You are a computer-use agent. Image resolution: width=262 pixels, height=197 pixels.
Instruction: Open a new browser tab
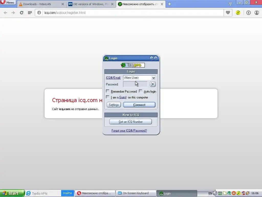pos(169,4)
